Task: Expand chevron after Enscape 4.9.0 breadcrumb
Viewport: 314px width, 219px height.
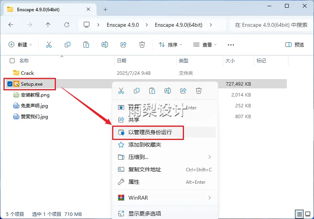Action: click(x=147, y=25)
